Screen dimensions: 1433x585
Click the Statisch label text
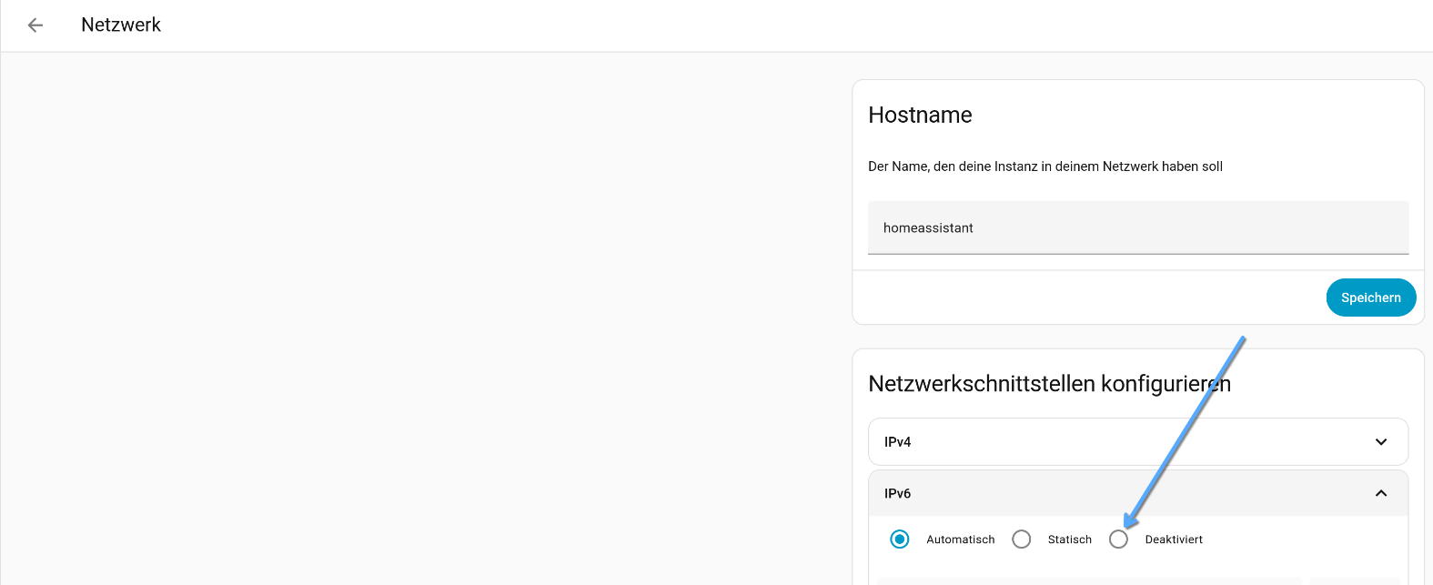point(1069,540)
